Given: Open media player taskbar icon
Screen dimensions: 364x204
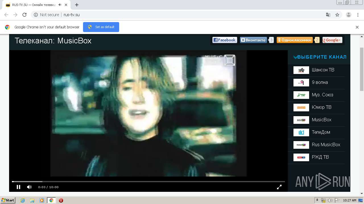Looking at the screenshot, I should (42, 200).
